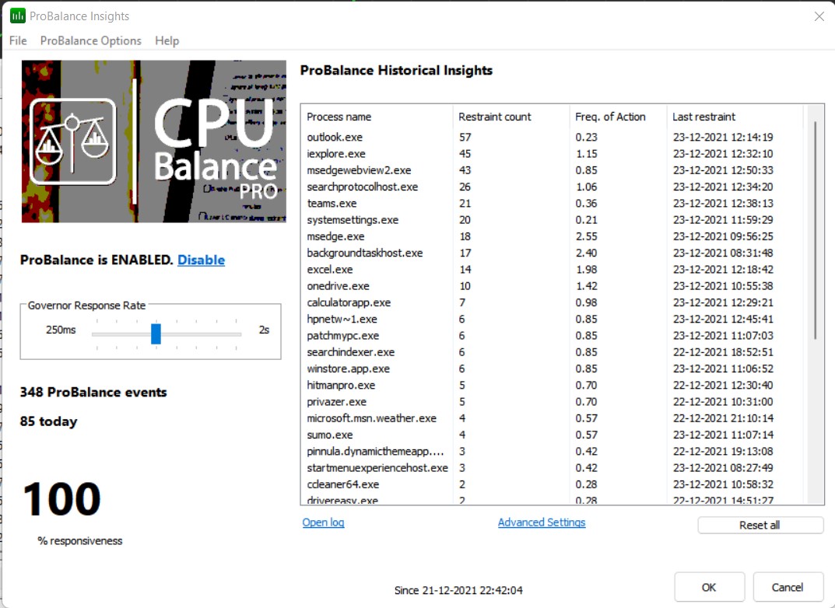Select the pinnula.dynamicthemeapp row
Viewport: 835px width, 608px height.
pyautogui.click(x=552, y=451)
